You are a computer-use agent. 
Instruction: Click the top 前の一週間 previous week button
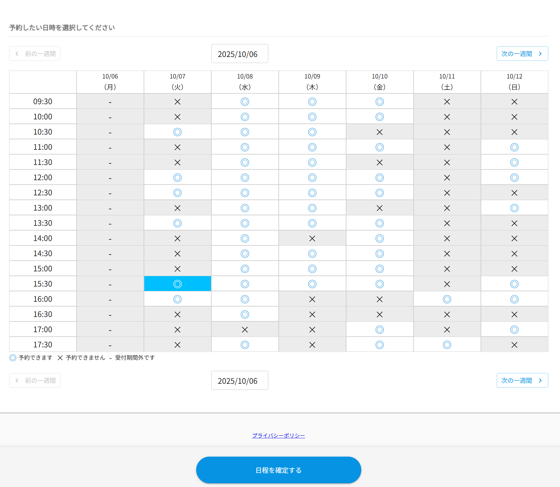[35, 54]
